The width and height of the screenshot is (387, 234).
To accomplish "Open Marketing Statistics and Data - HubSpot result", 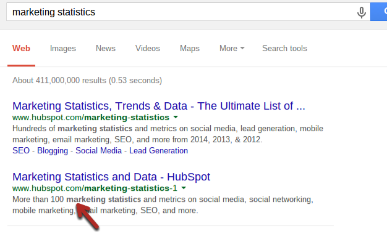I will click(111, 177).
